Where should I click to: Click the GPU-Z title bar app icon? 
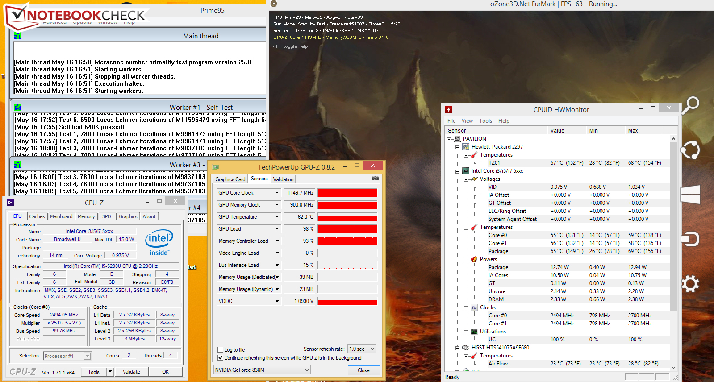point(216,167)
